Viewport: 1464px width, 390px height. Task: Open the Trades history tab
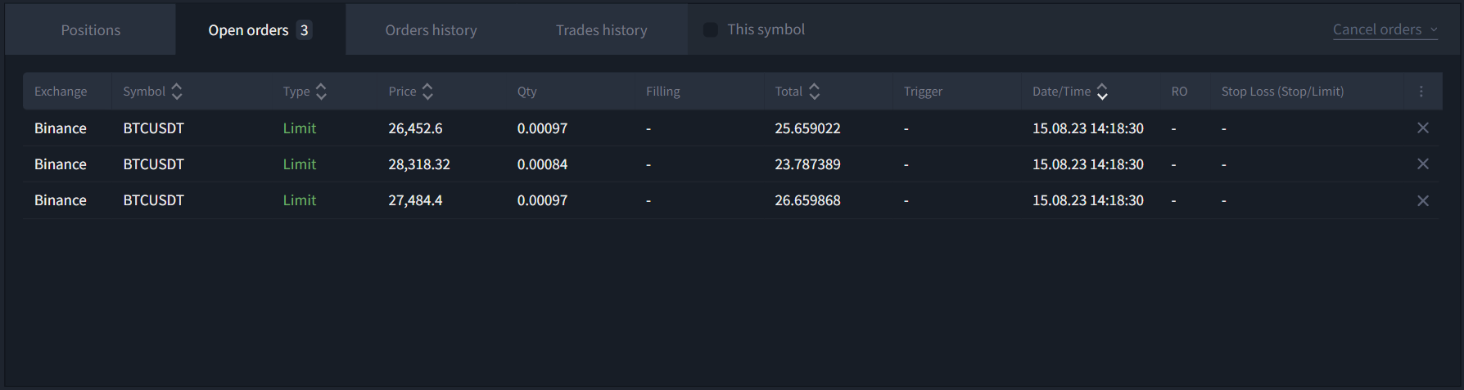[601, 30]
